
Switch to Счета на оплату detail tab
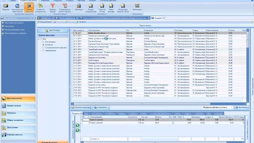tap(96, 114)
